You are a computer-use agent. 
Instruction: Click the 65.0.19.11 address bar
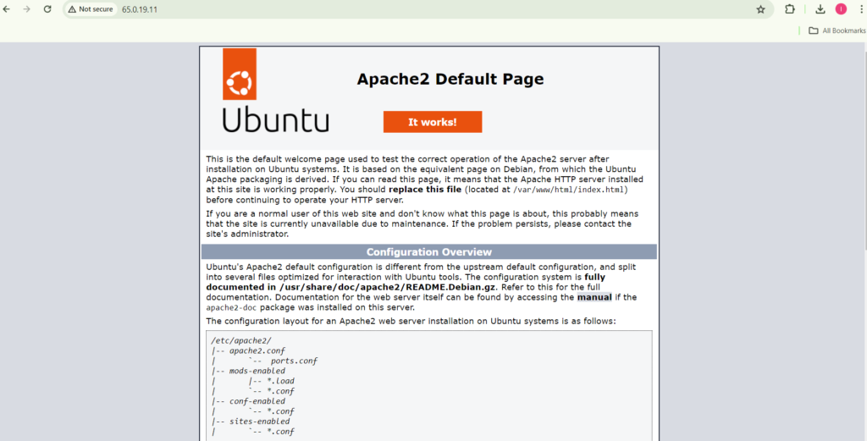pyautogui.click(x=339, y=9)
